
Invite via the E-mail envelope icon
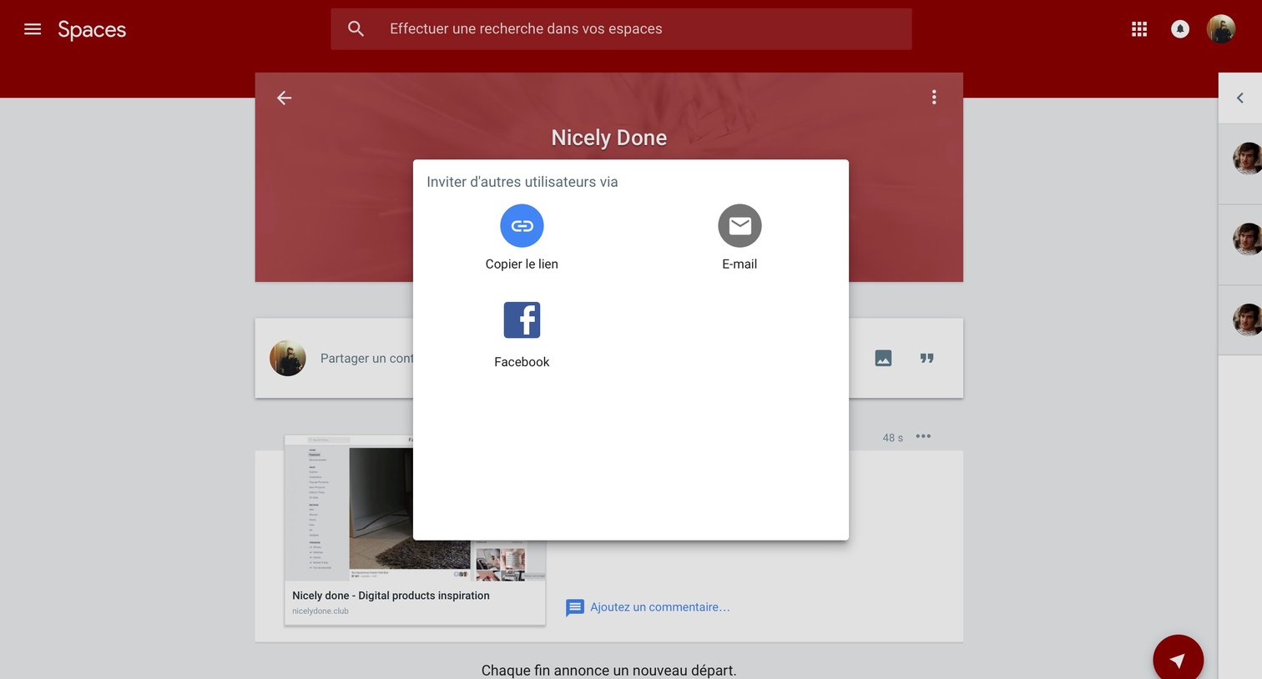click(x=740, y=226)
